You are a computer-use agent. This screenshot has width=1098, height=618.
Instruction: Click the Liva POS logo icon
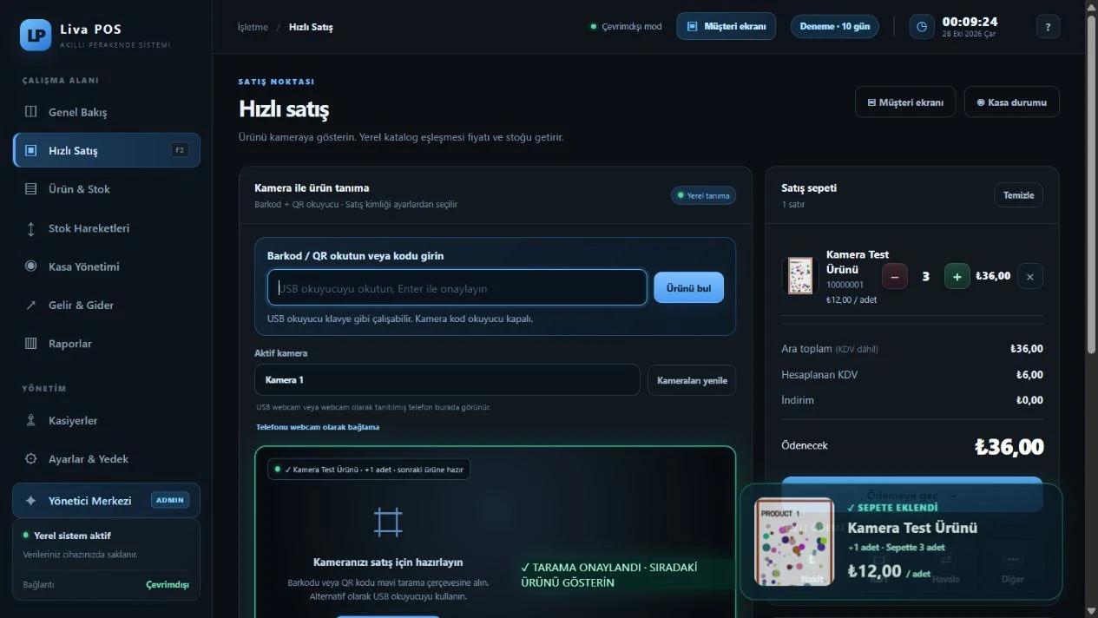(36, 35)
